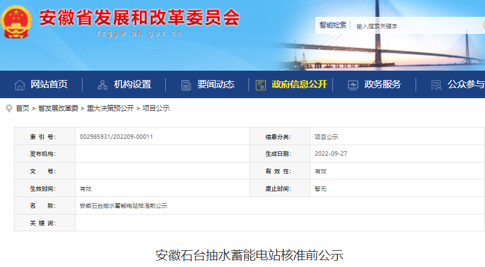This screenshot has height=267, width=485.
Task: Click the location pin icon in breadcrumb
Action: coord(9,108)
